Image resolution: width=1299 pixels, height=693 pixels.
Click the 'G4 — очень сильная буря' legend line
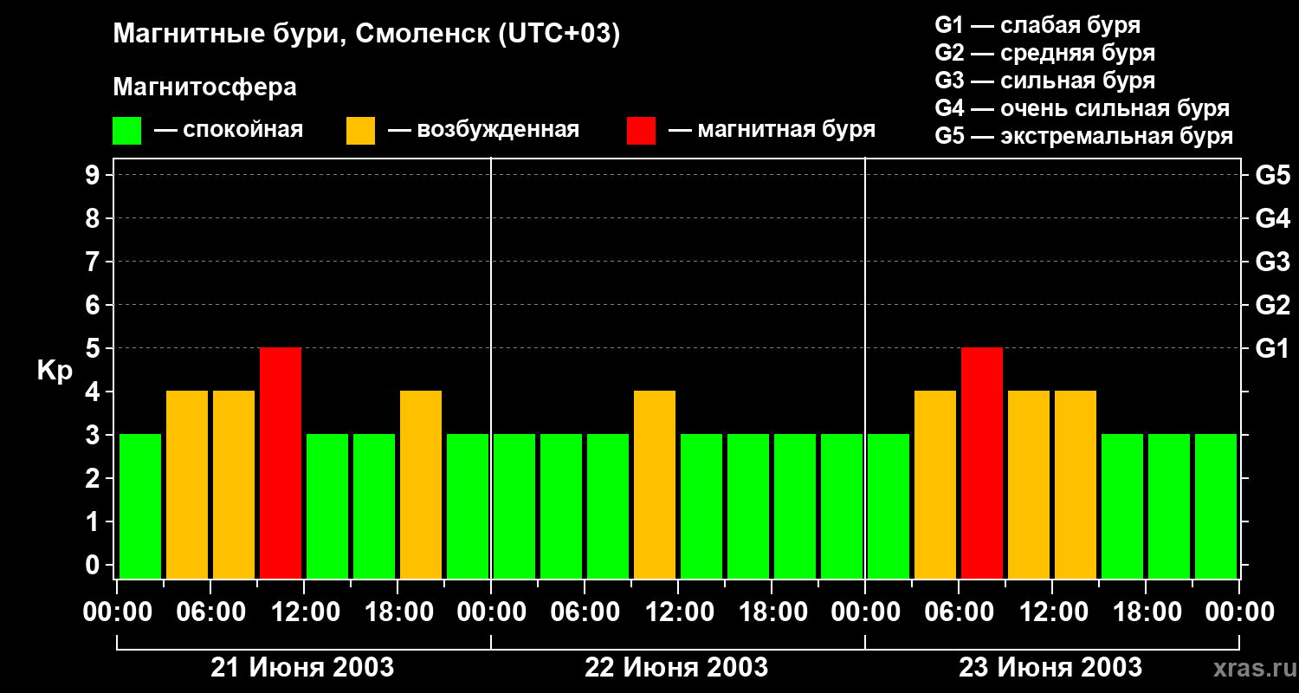click(1082, 108)
